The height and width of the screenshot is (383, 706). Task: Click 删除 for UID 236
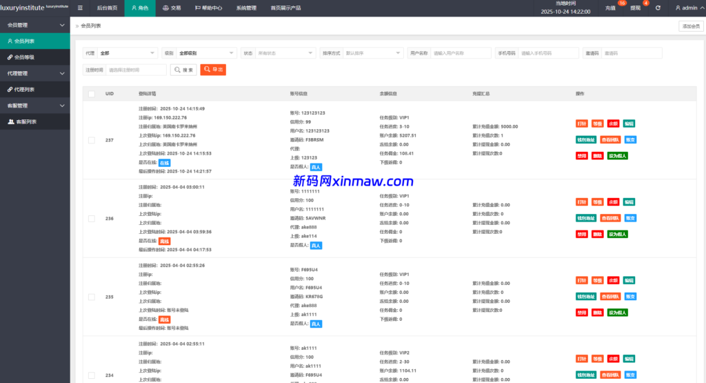pyautogui.click(x=598, y=235)
